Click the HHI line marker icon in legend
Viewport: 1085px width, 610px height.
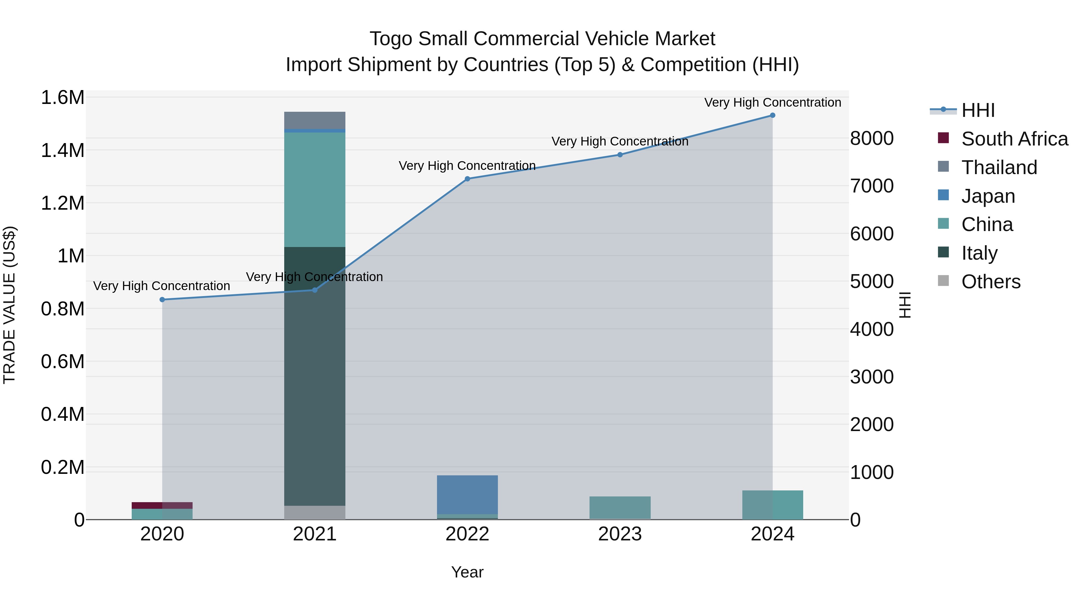943,110
